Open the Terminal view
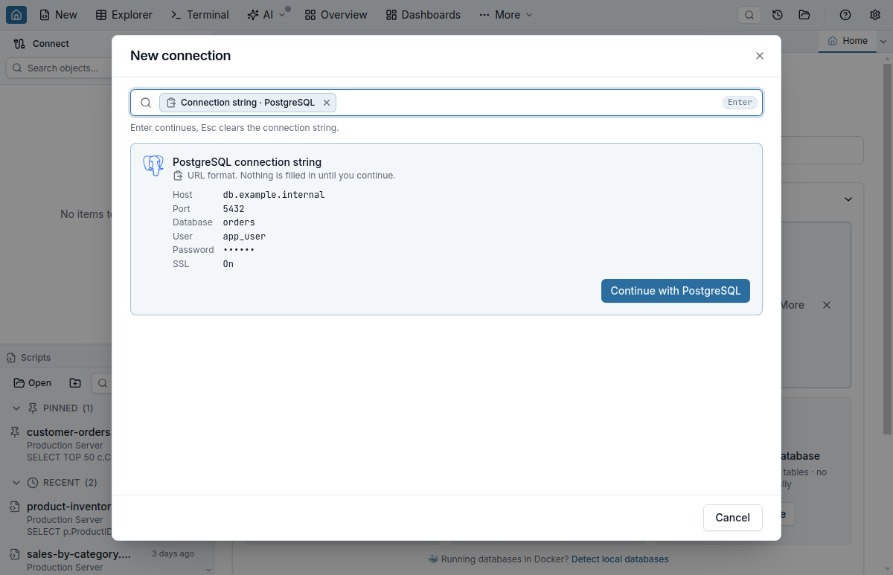 (x=199, y=15)
